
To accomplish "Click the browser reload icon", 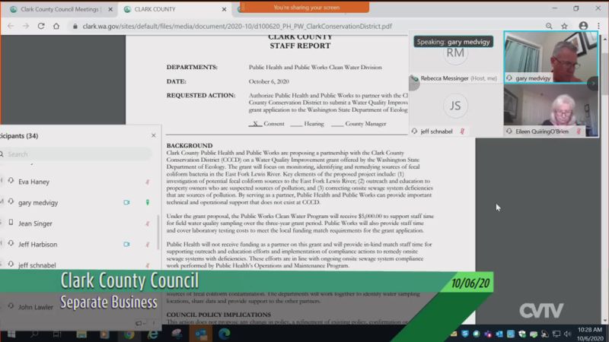I will (x=40, y=26).
